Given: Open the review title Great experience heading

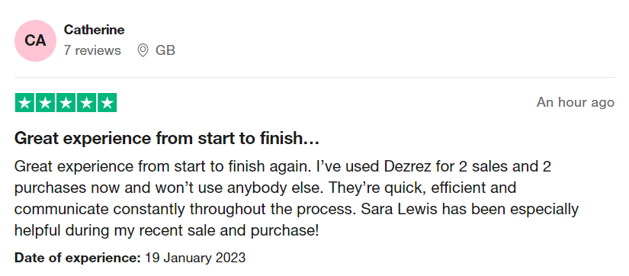Looking at the screenshot, I should (x=167, y=139).
